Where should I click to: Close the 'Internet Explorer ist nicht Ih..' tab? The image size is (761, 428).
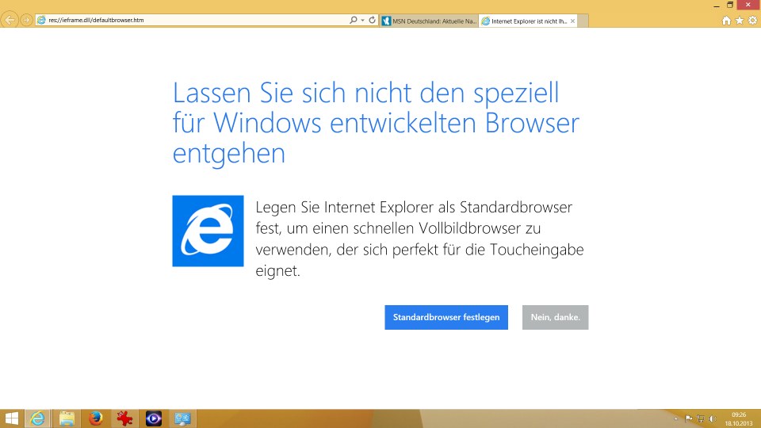pos(572,21)
